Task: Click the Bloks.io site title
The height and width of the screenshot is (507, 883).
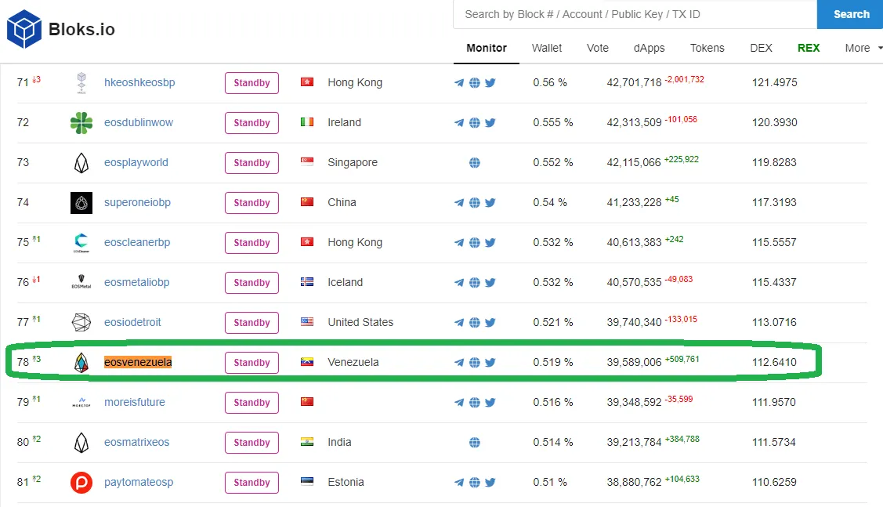Action: point(81,29)
